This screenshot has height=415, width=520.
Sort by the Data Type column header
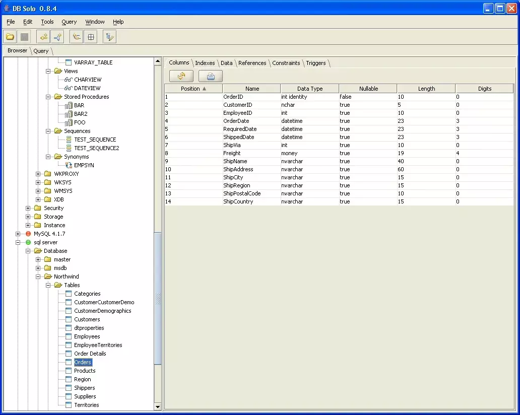tap(310, 89)
